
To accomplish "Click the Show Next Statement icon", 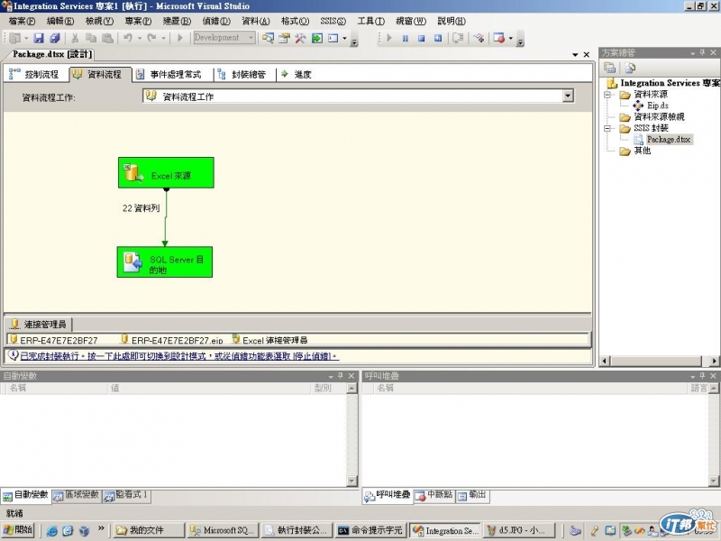I will pyautogui.click(x=458, y=38).
